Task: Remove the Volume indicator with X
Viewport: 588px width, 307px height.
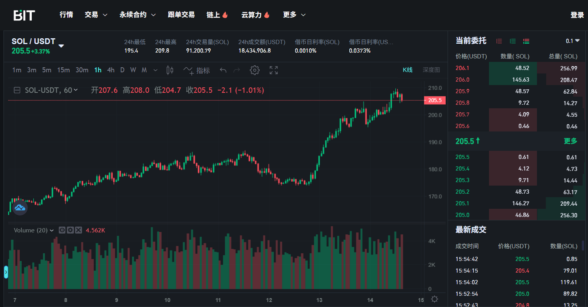Action: coord(78,230)
